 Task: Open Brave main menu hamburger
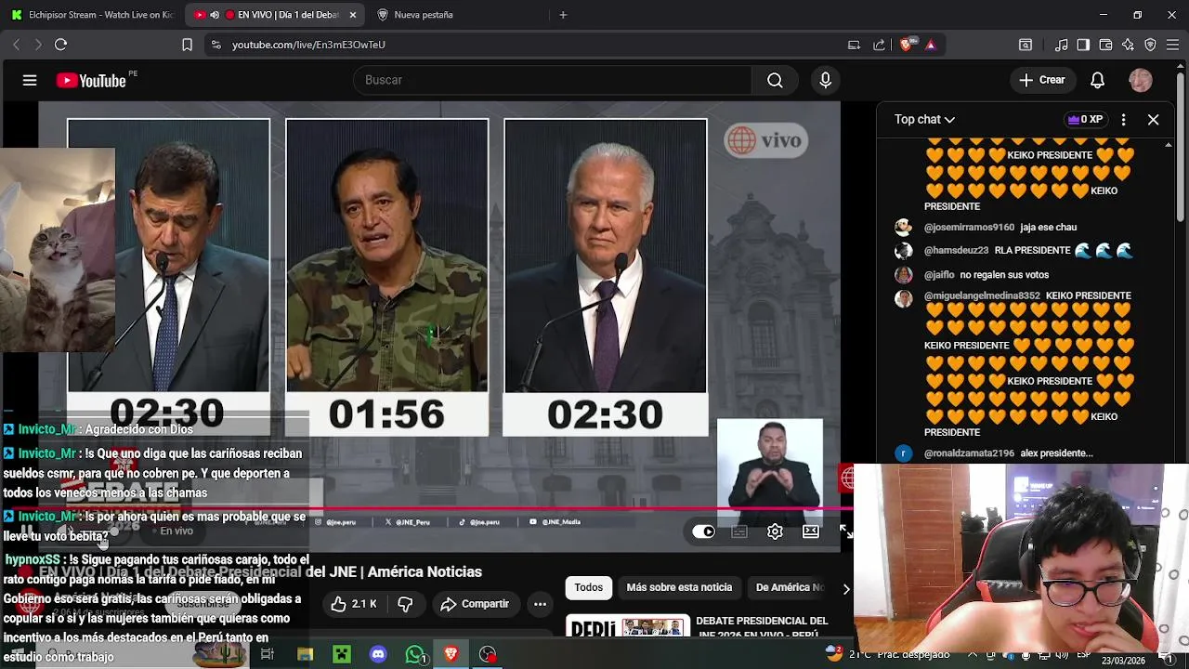coord(1172,45)
